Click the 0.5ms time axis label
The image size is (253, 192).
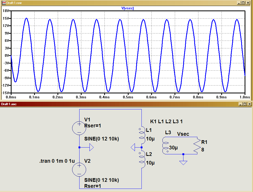tap(128, 97)
